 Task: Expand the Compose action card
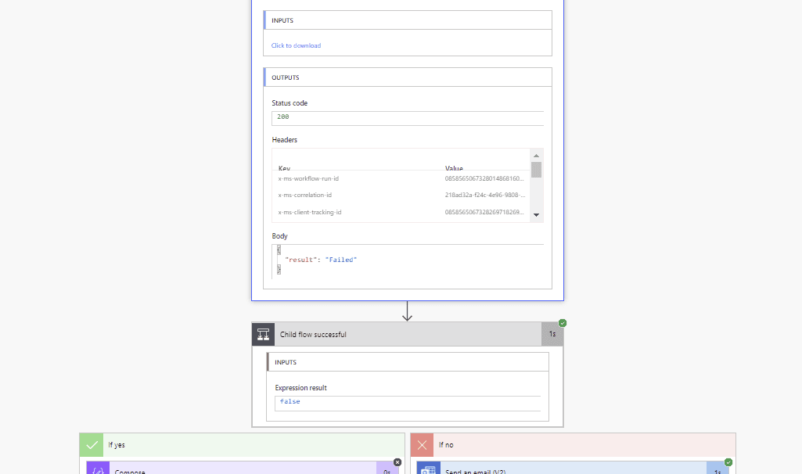pyautogui.click(x=243, y=468)
